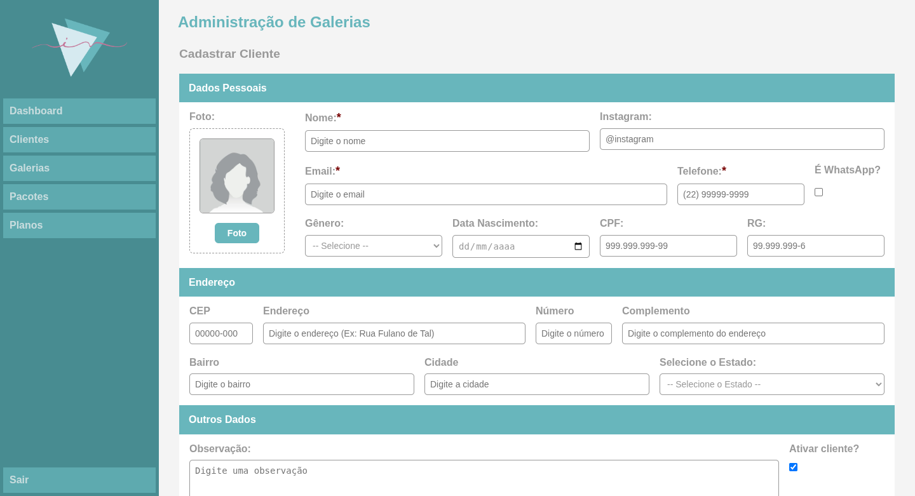Expand the Selecione o Estado dropdown
The image size is (915, 496).
click(x=772, y=384)
